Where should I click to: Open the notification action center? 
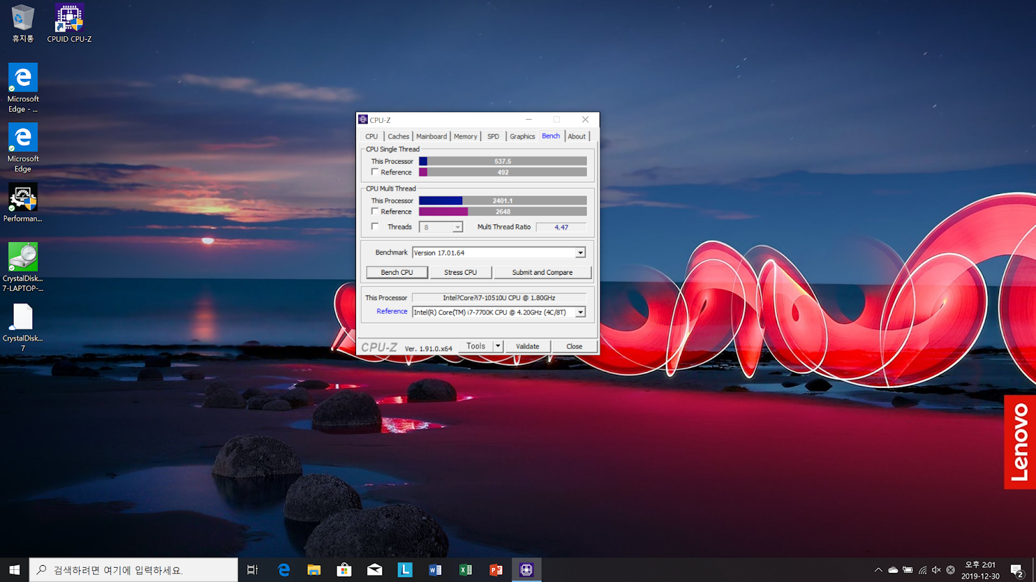[x=1017, y=570]
